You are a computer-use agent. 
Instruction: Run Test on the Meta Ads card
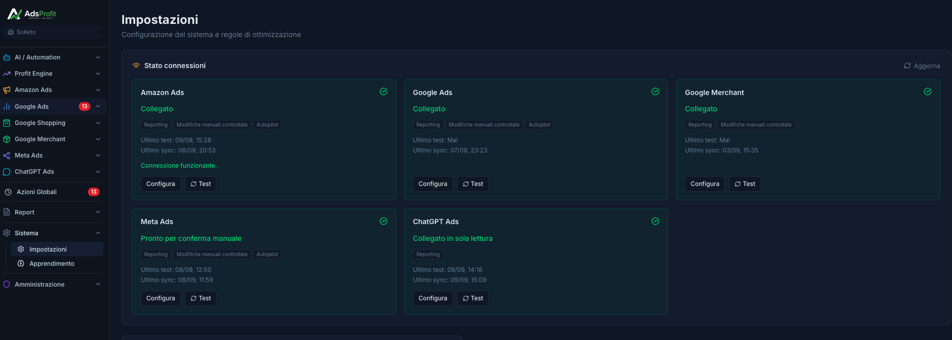pos(201,298)
